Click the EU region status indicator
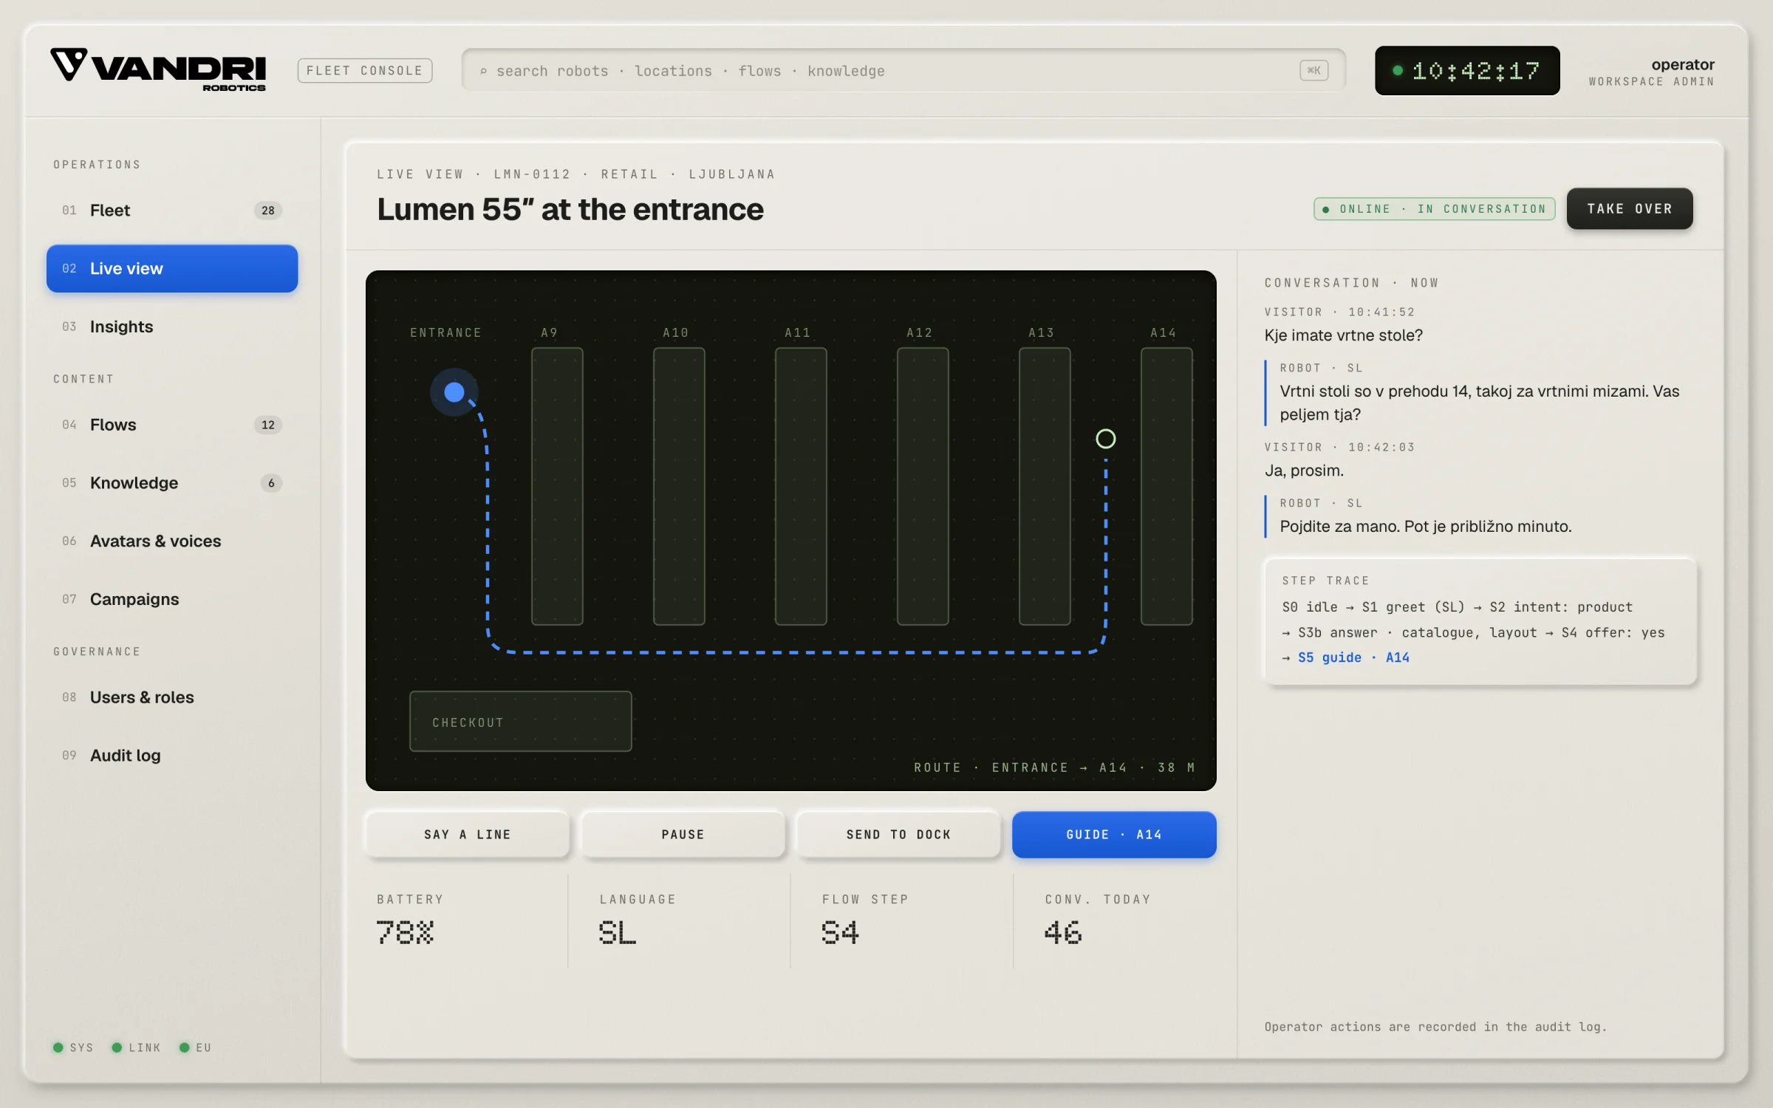This screenshot has width=1773, height=1108. pos(196,1047)
